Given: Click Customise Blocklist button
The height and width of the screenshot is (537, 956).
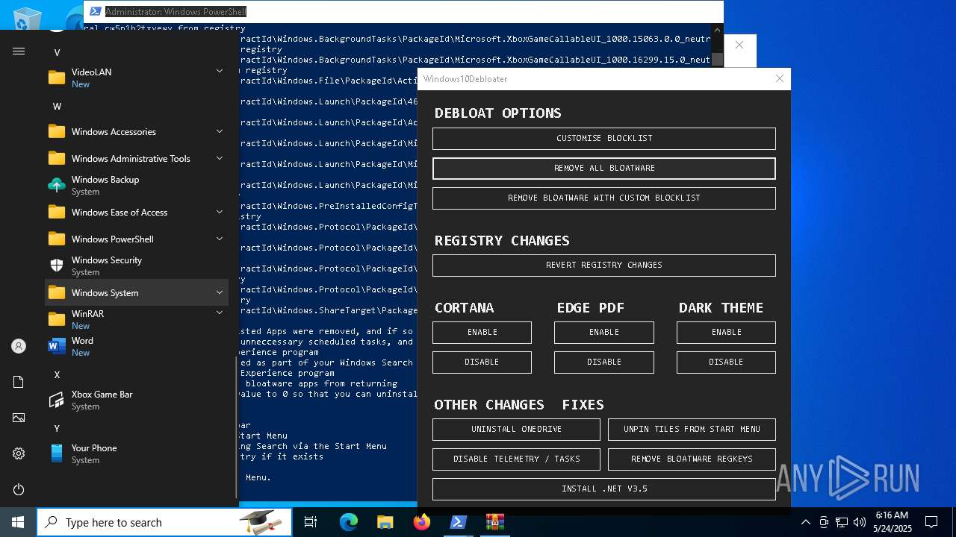Looking at the screenshot, I should tap(604, 139).
